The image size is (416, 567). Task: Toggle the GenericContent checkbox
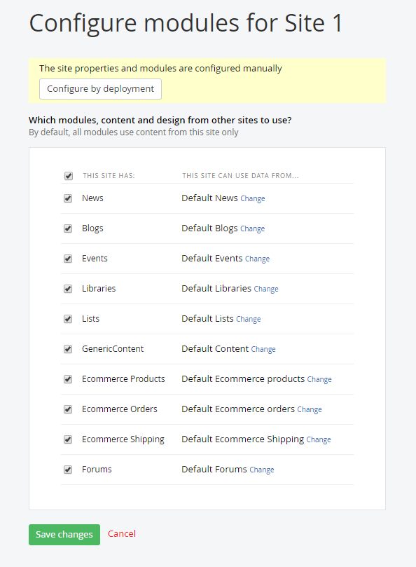(68, 349)
